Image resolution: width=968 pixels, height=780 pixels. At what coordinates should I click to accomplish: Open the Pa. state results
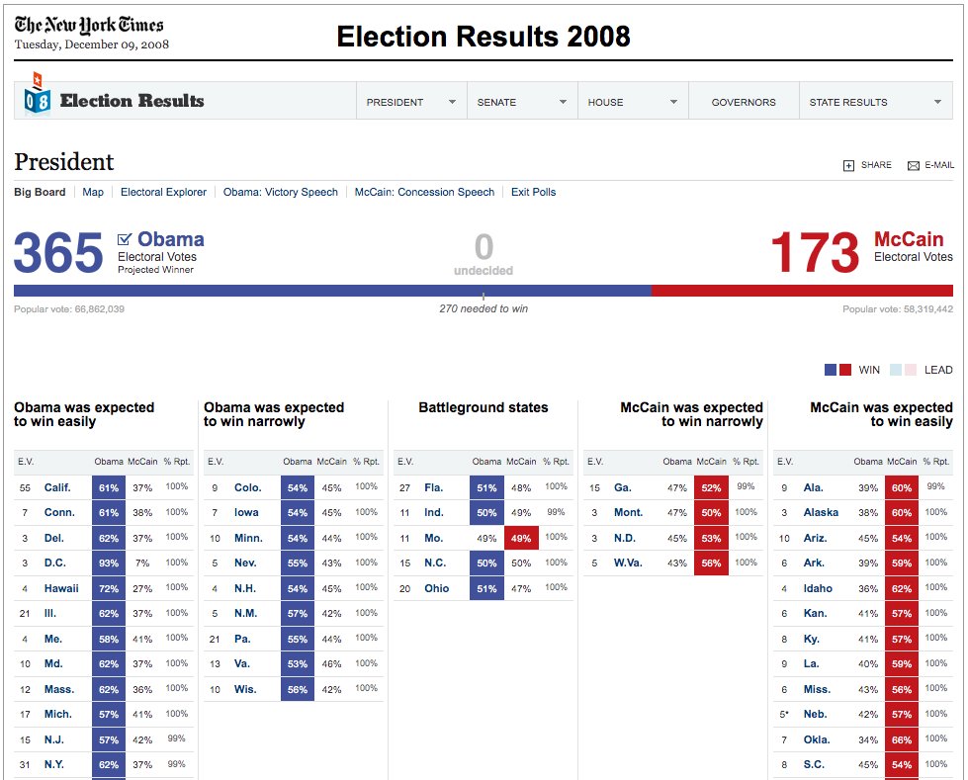pyautogui.click(x=242, y=639)
